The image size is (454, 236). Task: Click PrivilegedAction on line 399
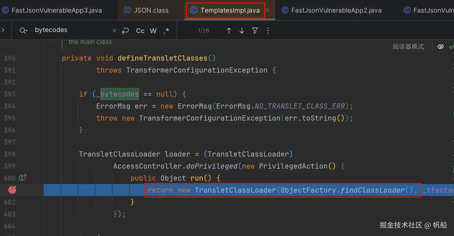(293, 166)
